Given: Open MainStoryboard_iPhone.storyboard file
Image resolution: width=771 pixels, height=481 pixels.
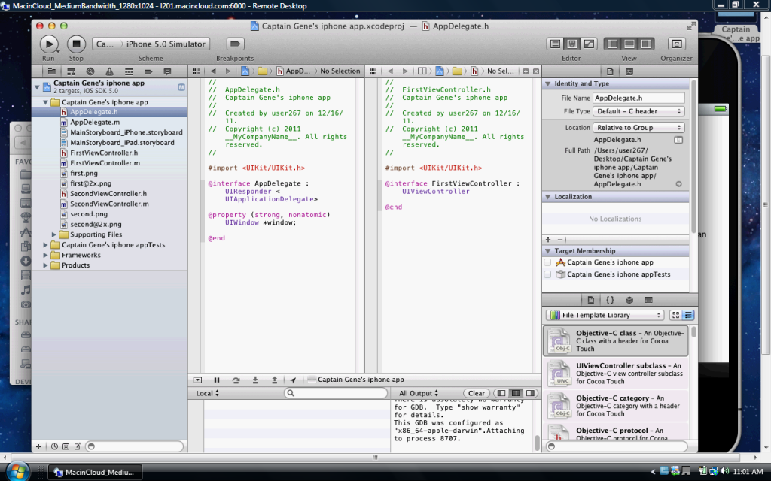Looking at the screenshot, I should point(126,132).
